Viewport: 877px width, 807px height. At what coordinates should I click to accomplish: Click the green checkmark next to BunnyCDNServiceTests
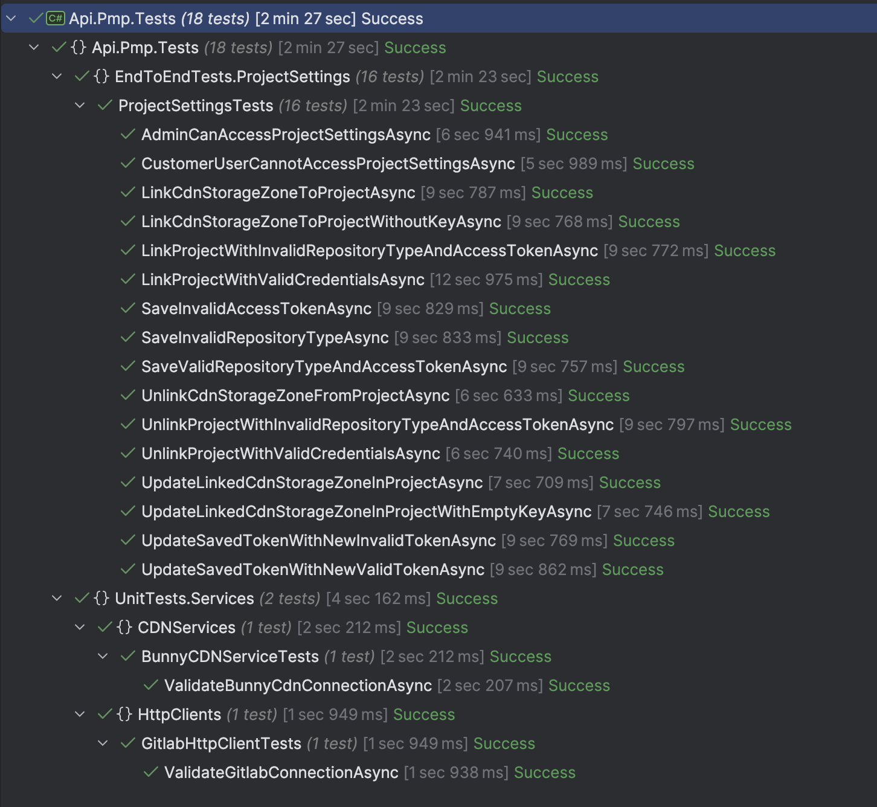(127, 657)
